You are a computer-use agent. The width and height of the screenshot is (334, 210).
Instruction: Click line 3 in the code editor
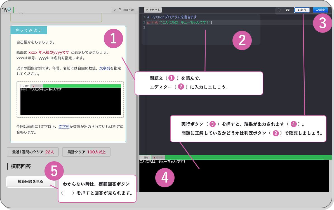(168, 27)
